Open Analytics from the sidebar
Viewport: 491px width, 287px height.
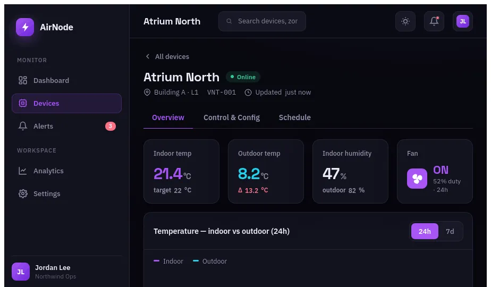click(x=67, y=171)
